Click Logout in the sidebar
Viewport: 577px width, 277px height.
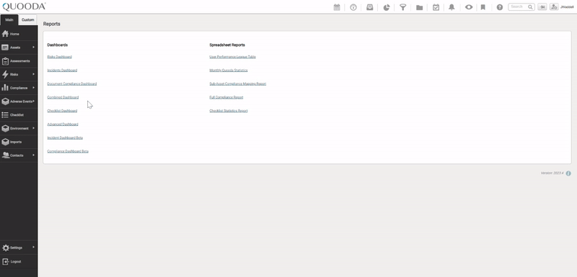pos(19,262)
